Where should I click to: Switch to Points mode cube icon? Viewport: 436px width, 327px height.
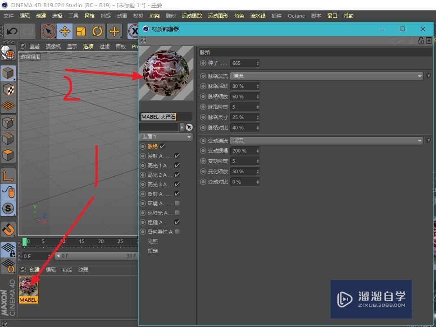[8, 123]
